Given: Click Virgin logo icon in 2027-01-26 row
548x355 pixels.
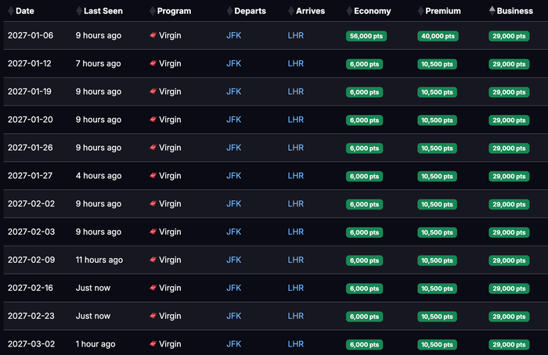Looking at the screenshot, I should coord(153,148).
